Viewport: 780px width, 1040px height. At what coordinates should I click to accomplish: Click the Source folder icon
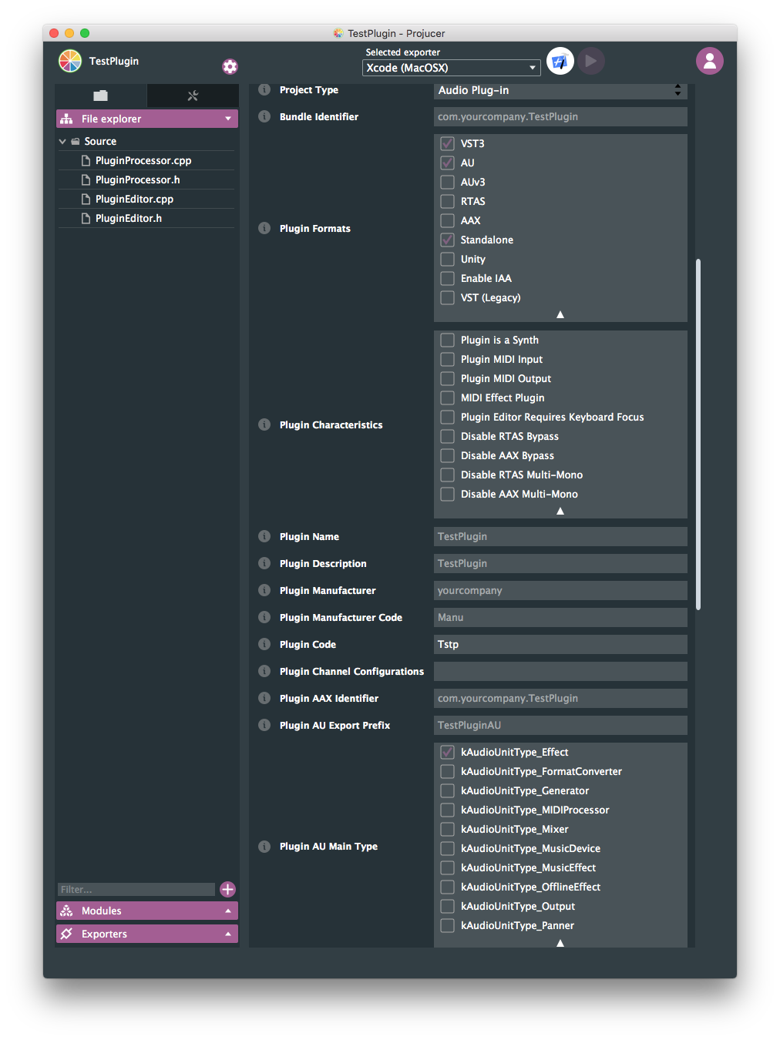point(76,142)
